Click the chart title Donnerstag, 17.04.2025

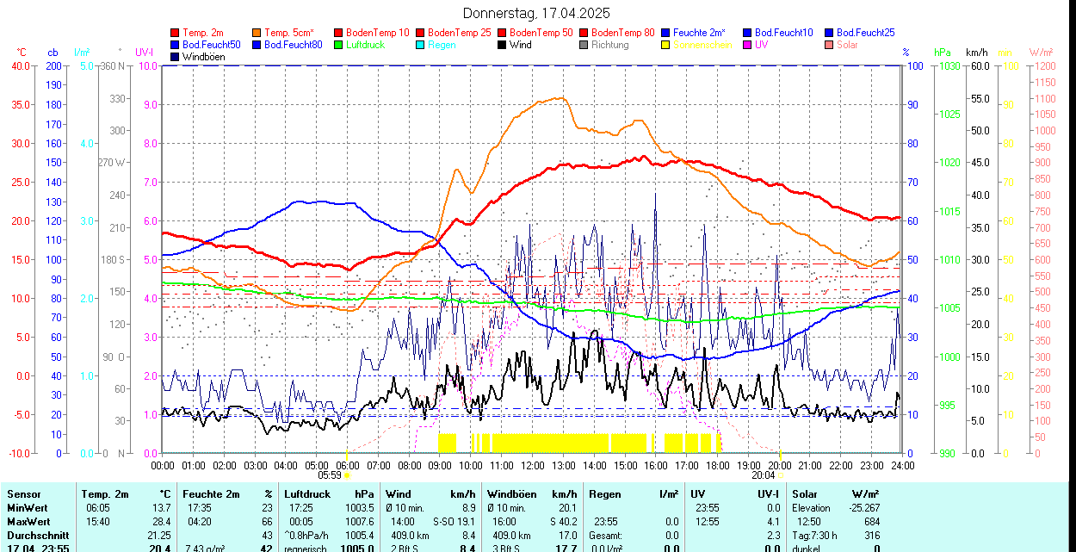click(x=536, y=13)
